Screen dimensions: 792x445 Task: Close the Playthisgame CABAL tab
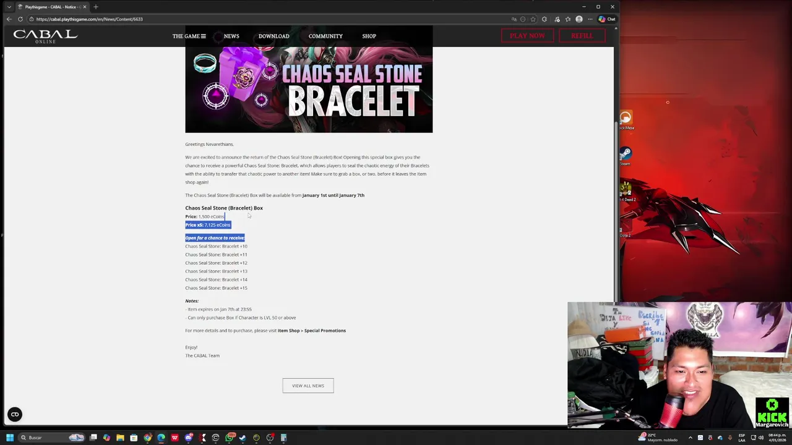[85, 7]
